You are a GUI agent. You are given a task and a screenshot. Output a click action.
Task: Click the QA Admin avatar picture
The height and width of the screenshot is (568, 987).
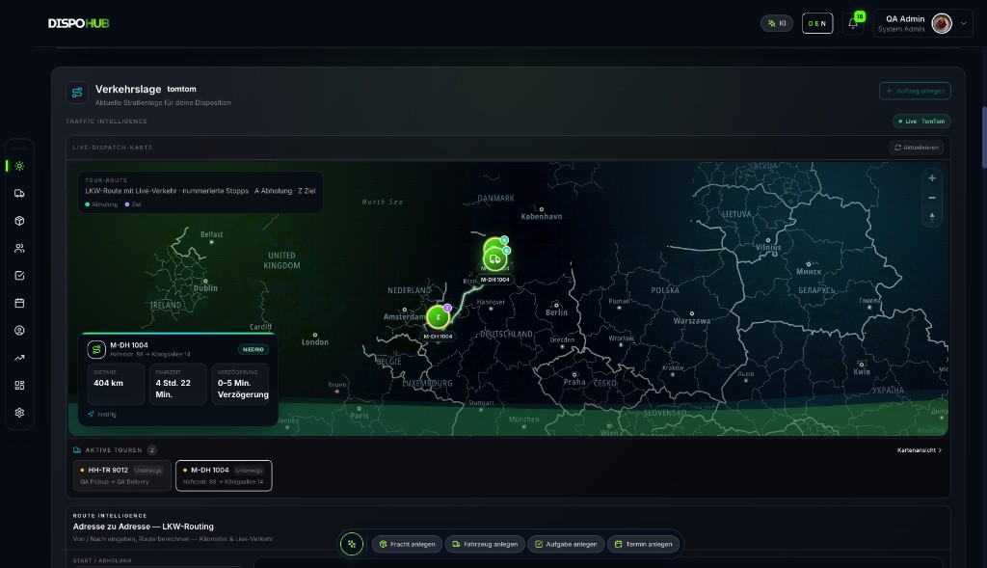point(942,23)
